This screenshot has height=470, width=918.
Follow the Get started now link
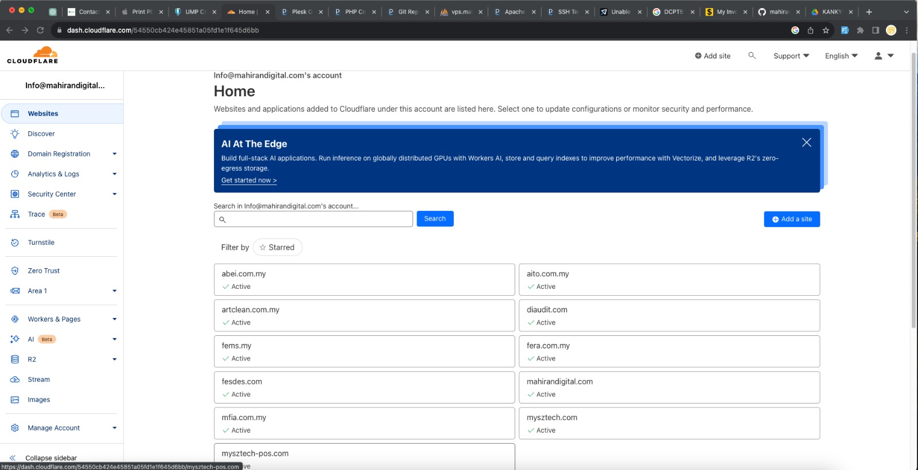(x=249, y=180)
